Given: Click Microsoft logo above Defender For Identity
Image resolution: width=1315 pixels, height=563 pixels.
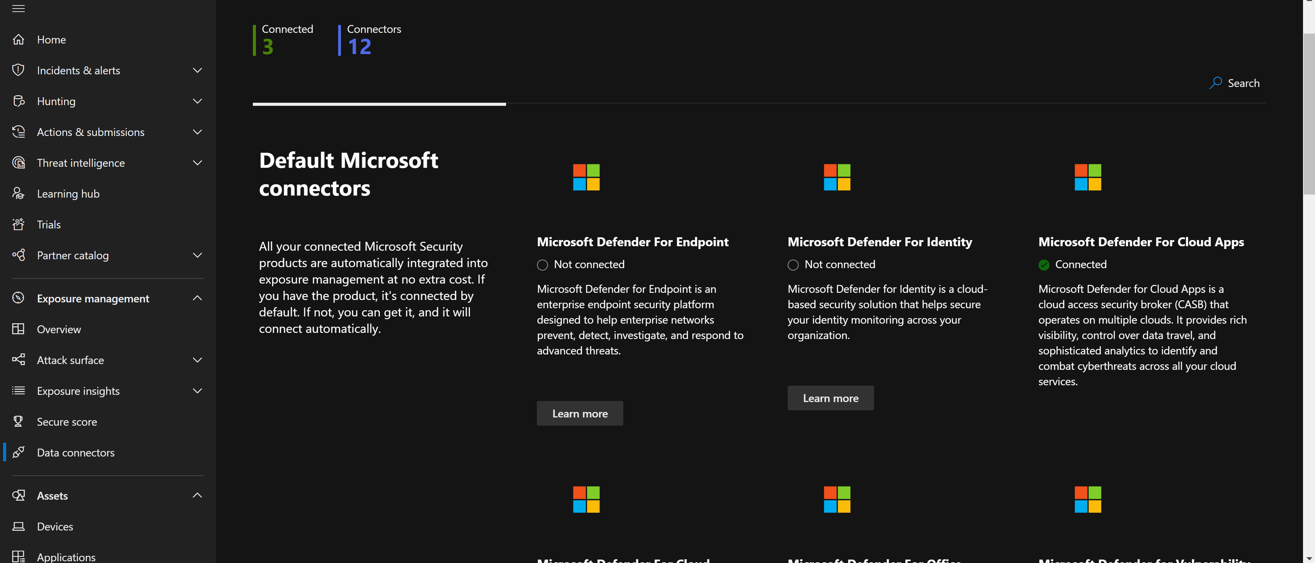Looking at the screenshot, I should pyautogui.click(x=837, y=177).
